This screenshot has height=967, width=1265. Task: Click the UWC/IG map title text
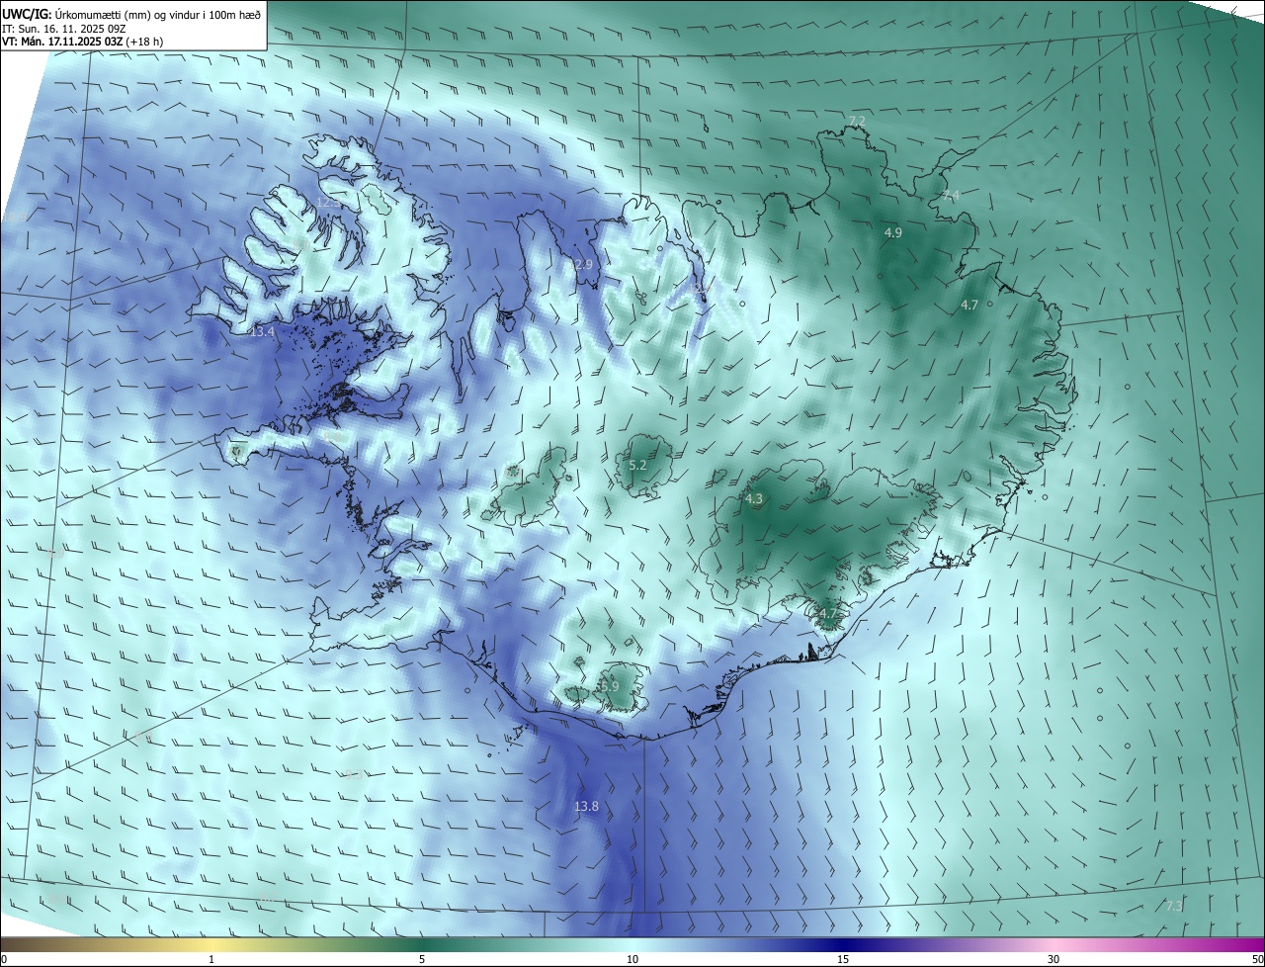132,15
